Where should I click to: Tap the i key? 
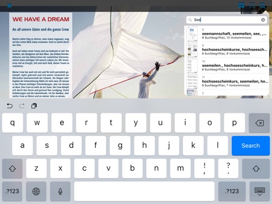tap(185, 123)
